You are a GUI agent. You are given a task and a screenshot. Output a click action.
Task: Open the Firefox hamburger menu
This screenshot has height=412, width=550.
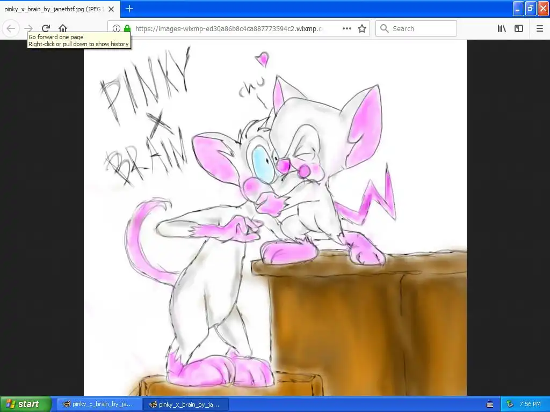click(539, 28)
